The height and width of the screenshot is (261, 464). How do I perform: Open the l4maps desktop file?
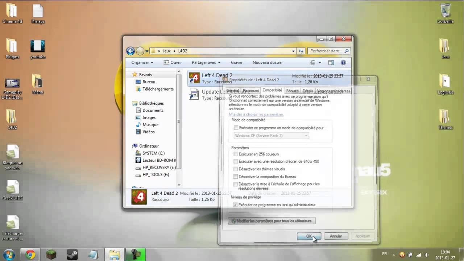[38, 13]
